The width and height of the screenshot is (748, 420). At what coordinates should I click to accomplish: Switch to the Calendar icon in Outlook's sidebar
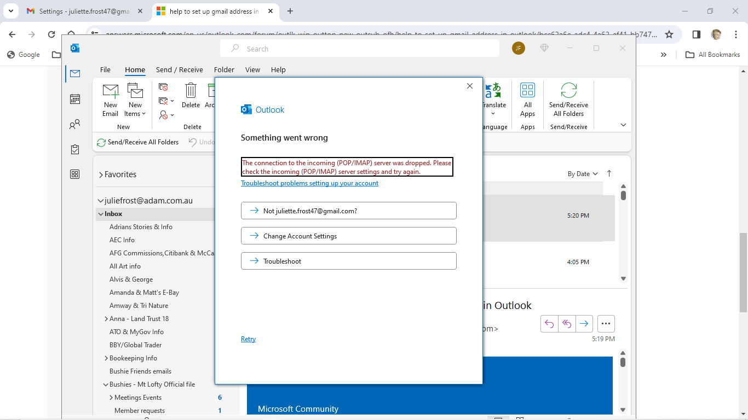[x=75, y=99]
